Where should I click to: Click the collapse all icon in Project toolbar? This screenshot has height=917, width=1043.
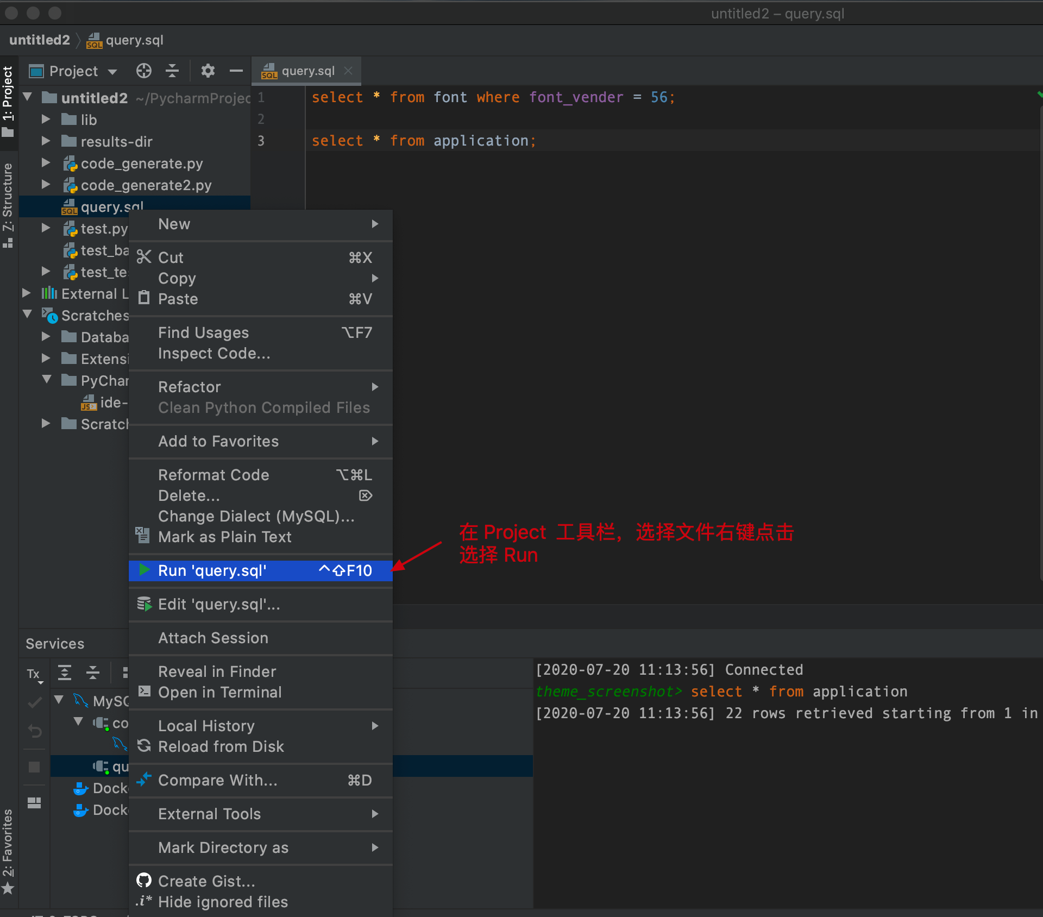(x=172, y=71)
